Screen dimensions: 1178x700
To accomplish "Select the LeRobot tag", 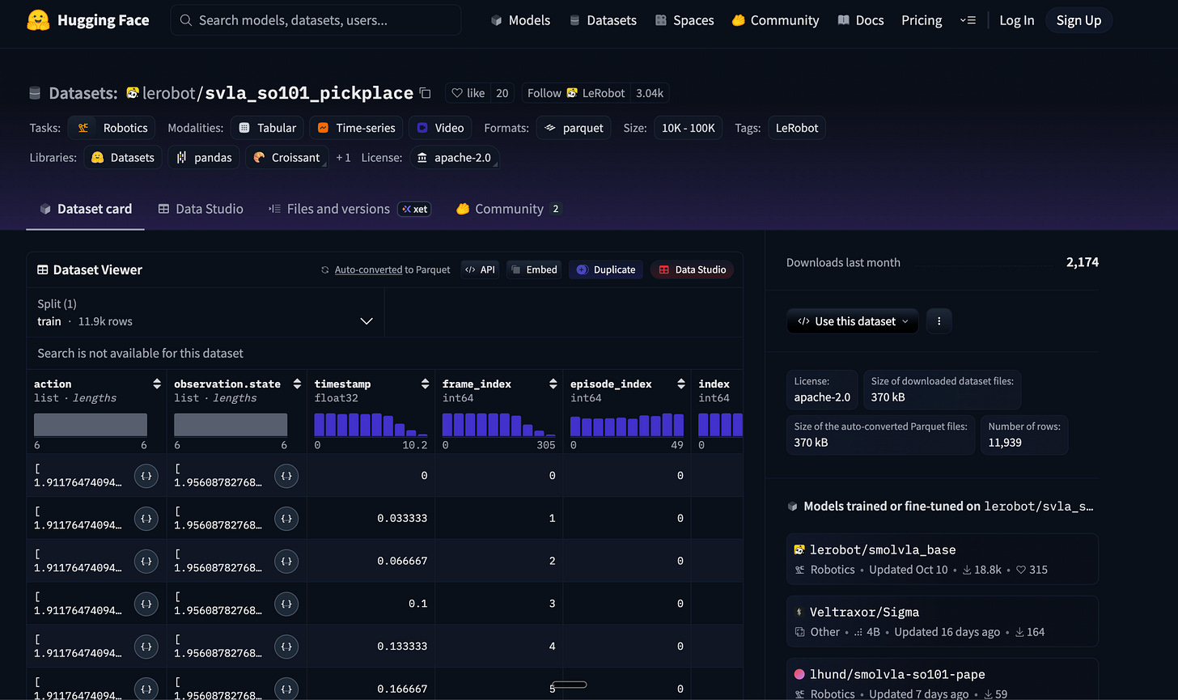I will click(x=797, y=128).
